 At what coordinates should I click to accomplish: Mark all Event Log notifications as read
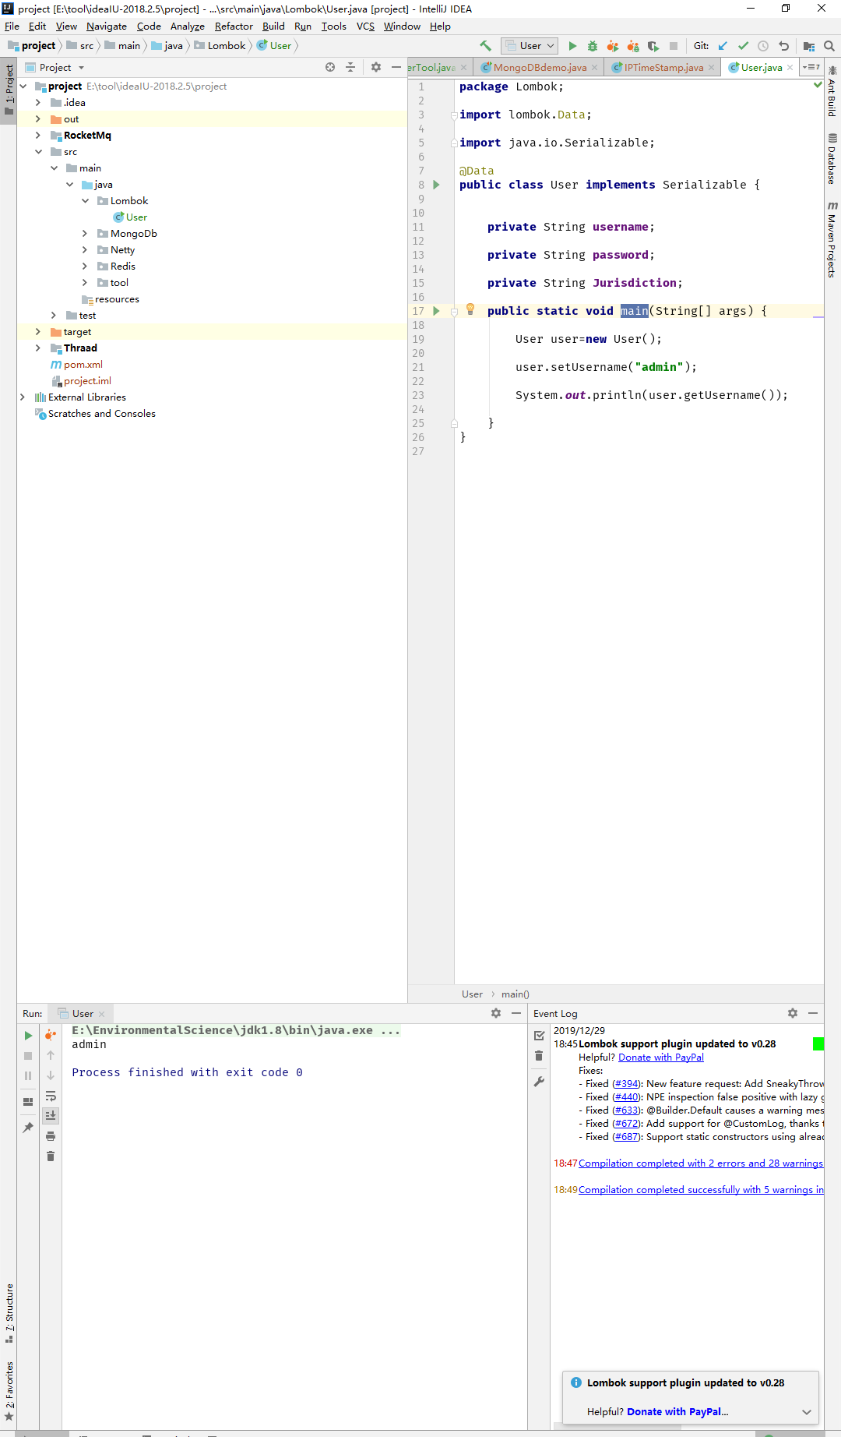[x=539, y=1036]
